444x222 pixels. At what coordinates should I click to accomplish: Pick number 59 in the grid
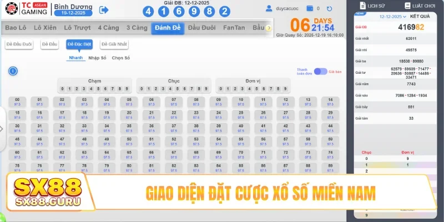pos(330,142)
